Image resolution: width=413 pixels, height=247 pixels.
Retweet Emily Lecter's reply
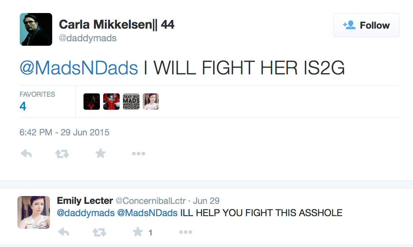[99, 232]
